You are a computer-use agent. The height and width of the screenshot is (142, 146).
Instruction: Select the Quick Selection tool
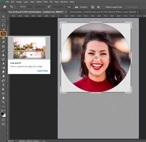pyautogui.click(x=3, y=29)
